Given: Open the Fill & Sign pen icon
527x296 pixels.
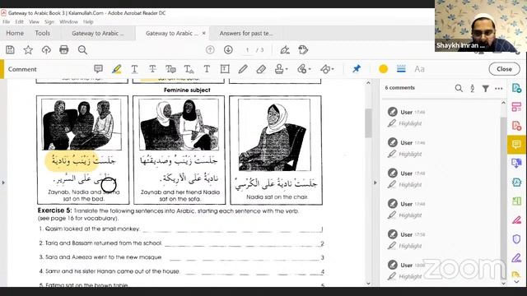Looking at the screenshot, I should point(285,50).
